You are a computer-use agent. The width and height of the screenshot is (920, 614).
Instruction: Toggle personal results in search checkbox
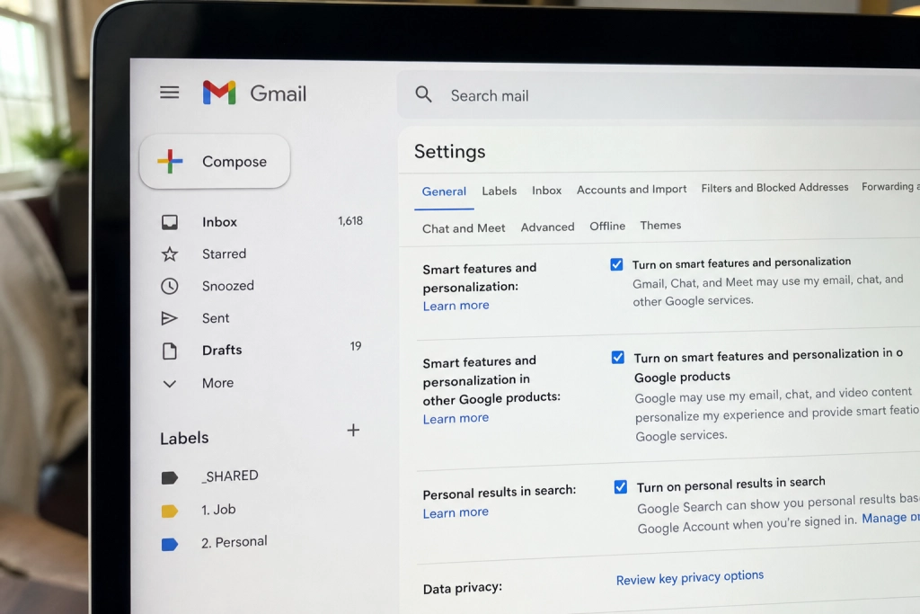621,486
